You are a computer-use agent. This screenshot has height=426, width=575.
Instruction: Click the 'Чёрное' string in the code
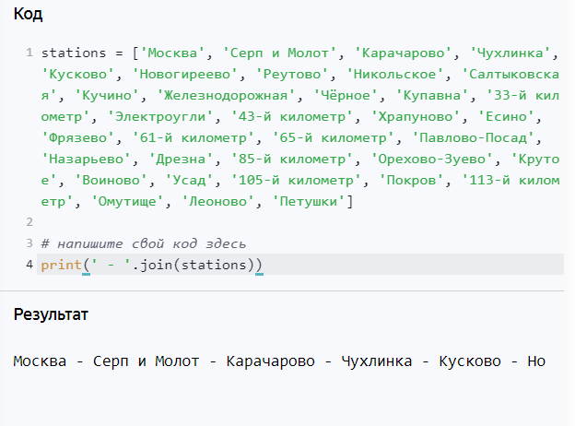tap(345, 95)
